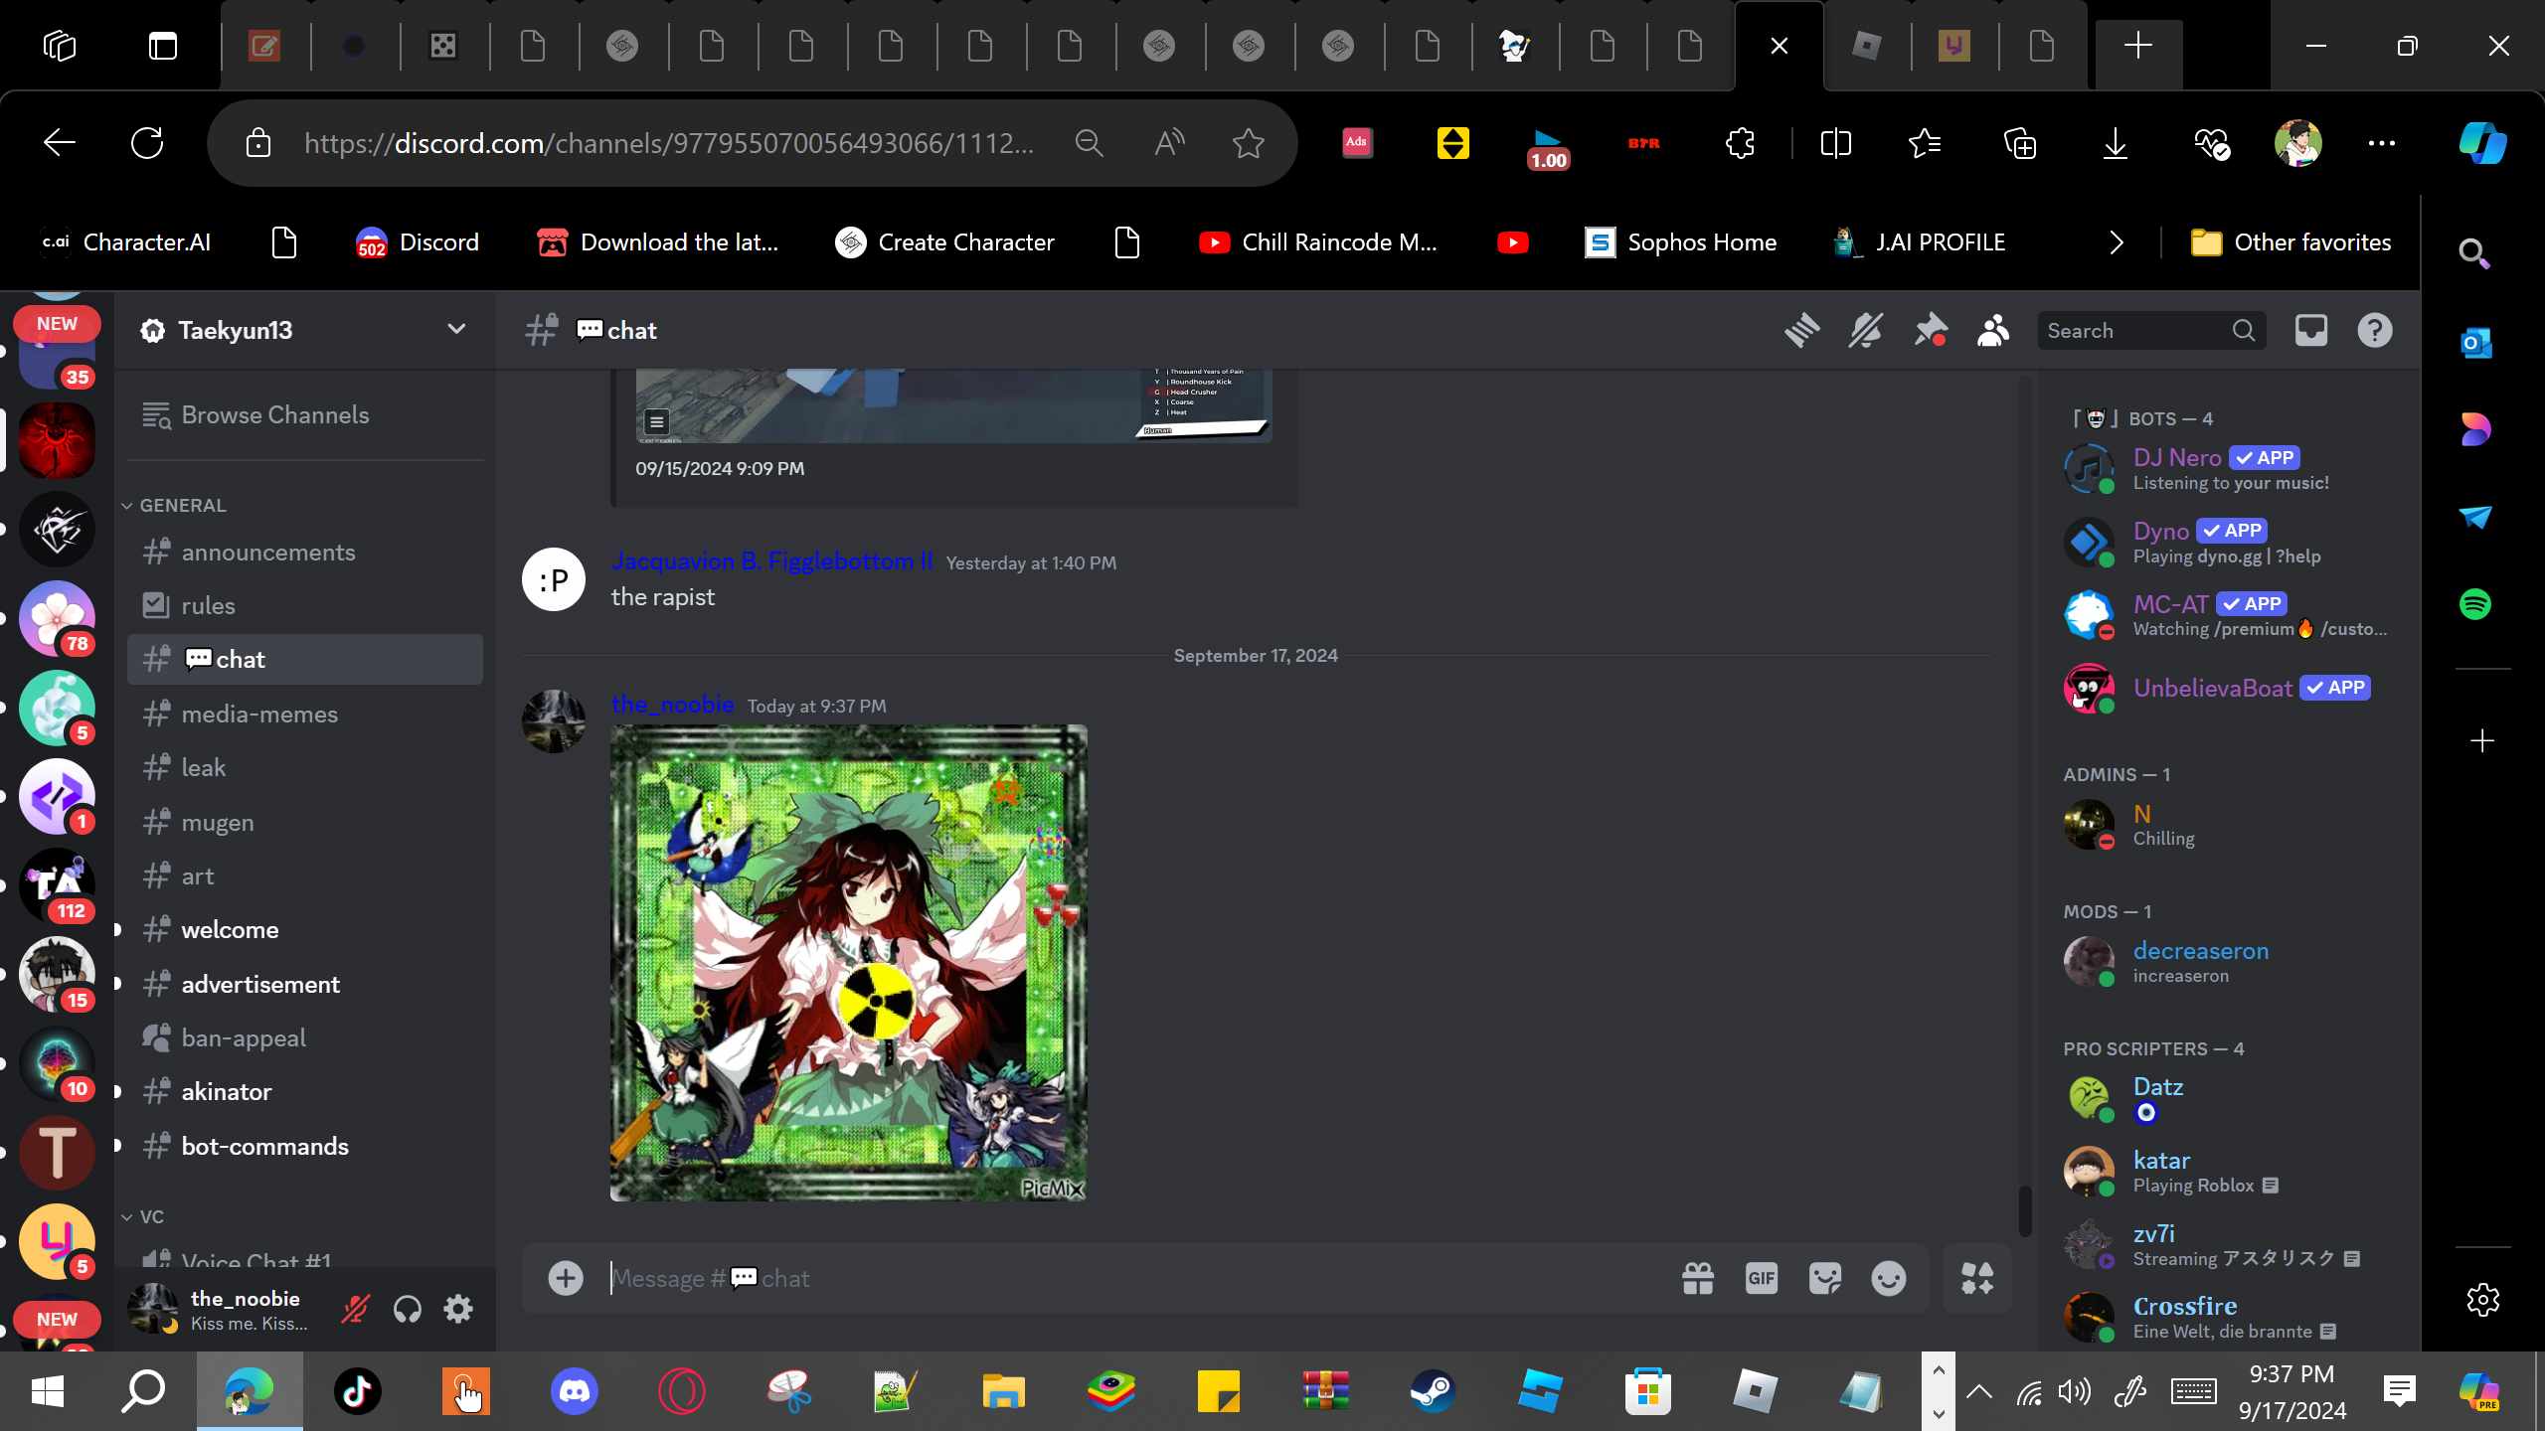The height and width of the screenshot is (1431, 2545).
Task: Toggle deafen headphones button
Action: click(x=407, y=1310)
